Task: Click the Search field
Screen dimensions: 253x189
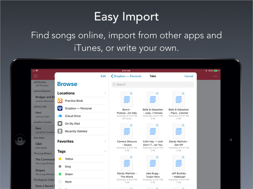Action: pos(153,84)
